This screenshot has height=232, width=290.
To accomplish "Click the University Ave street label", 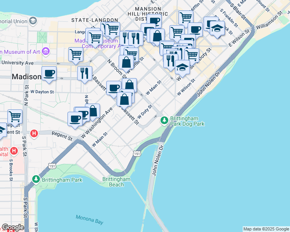I will tap(17, 63).
